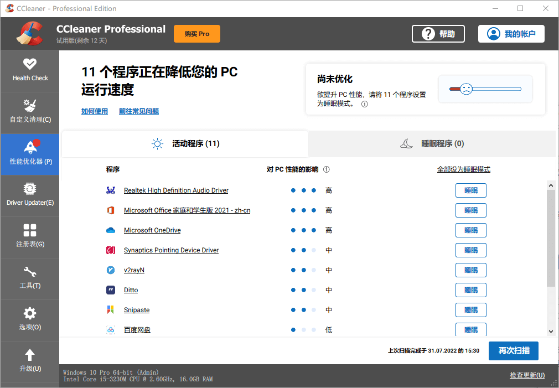The height and width of the screenshot is (388, 559).
Task: Click the 购买 Pro button
Action: coord(197,34)
